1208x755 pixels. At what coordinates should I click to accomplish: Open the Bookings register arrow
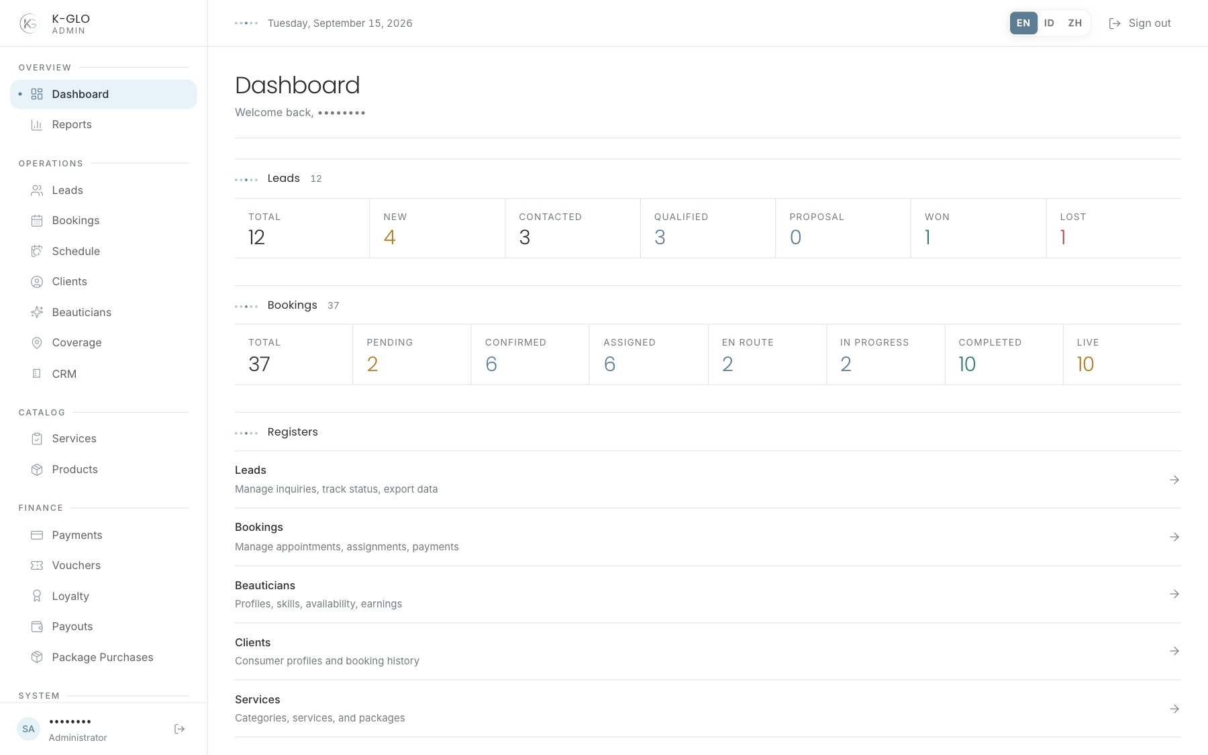[1174, 537]
